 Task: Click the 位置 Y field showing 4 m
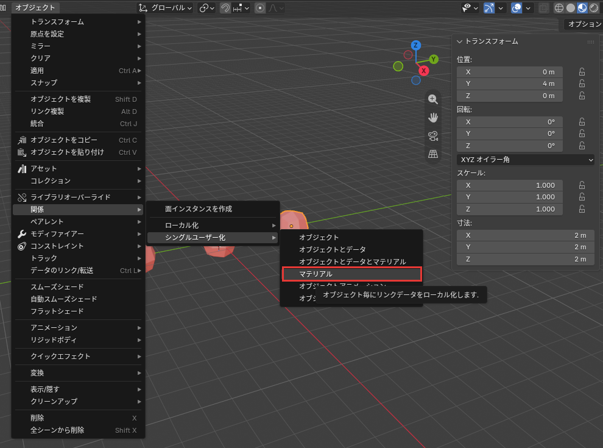(510, 84)
